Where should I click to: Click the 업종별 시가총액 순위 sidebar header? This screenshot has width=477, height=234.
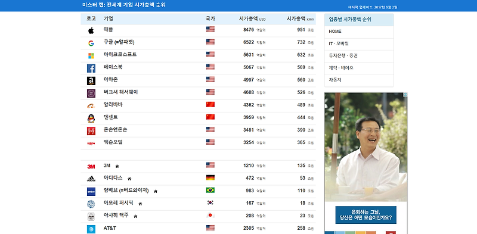359,20
